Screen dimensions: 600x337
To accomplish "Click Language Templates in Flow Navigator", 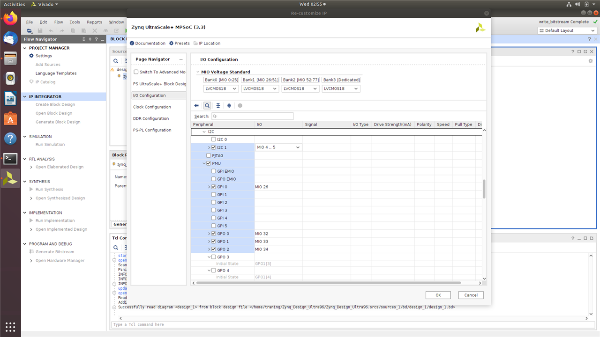I will [x=56, y=73].
